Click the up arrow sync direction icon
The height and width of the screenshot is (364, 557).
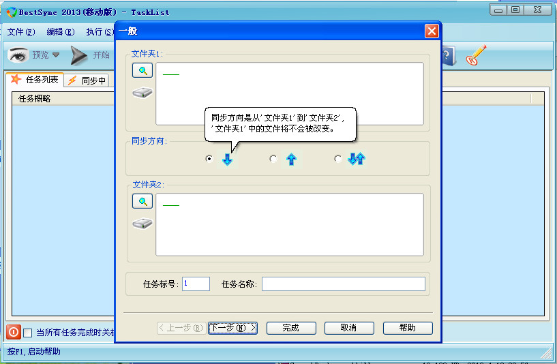tap(291, 159)
